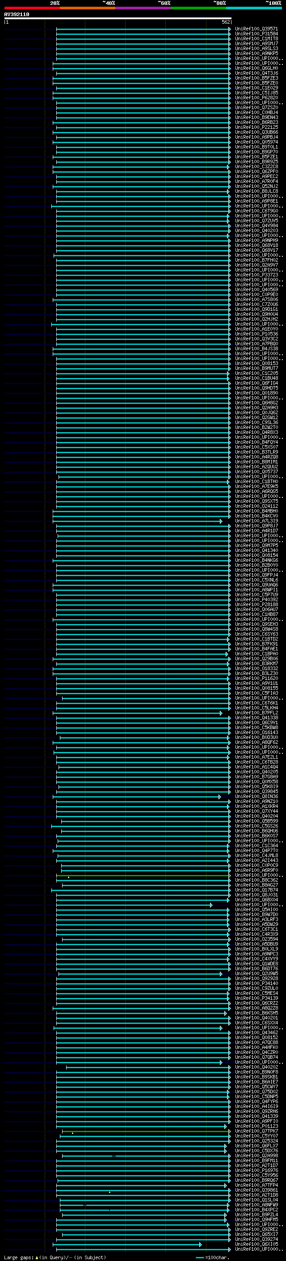Screen dimensions: 286x1261
Task: Select the AV392110 query label
Action: (17, 15)
